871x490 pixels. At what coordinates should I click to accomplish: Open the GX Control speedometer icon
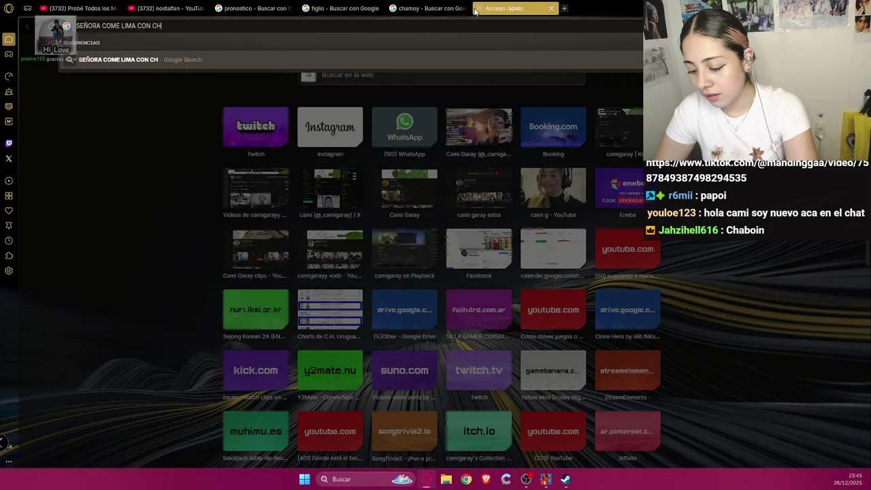pyautogui.click(x=9, y=76)
